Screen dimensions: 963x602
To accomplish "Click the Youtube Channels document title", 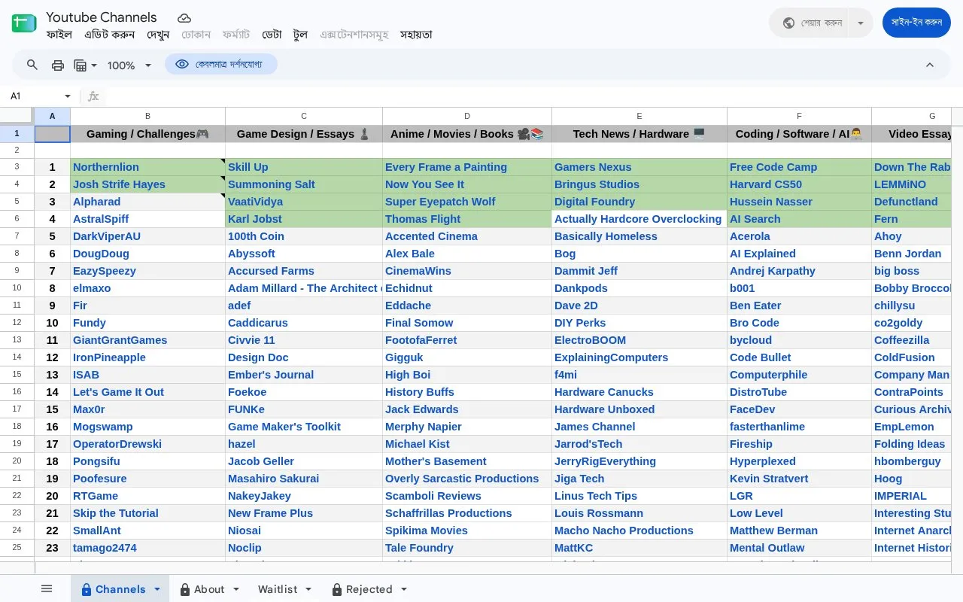I will pos(102,17).
